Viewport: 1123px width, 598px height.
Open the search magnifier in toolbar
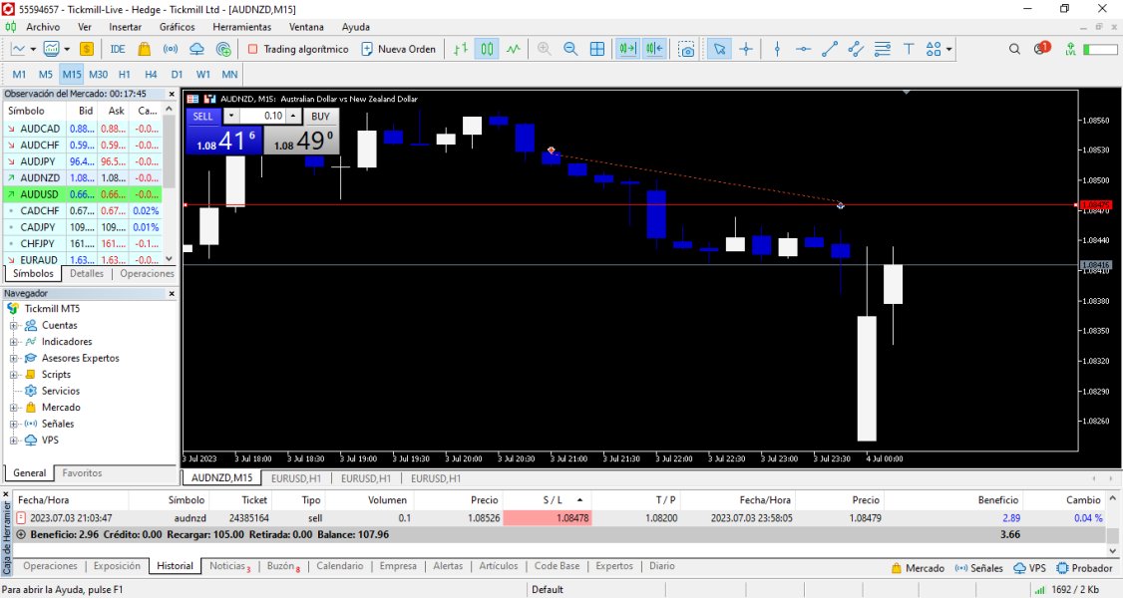(x=1014, y=49)
